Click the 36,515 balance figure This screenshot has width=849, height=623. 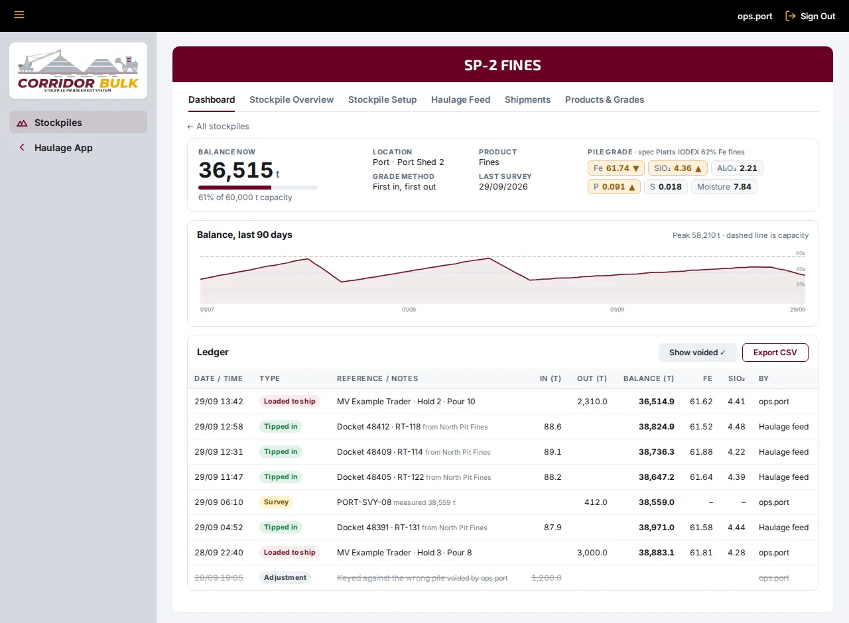tap(235, 170)
